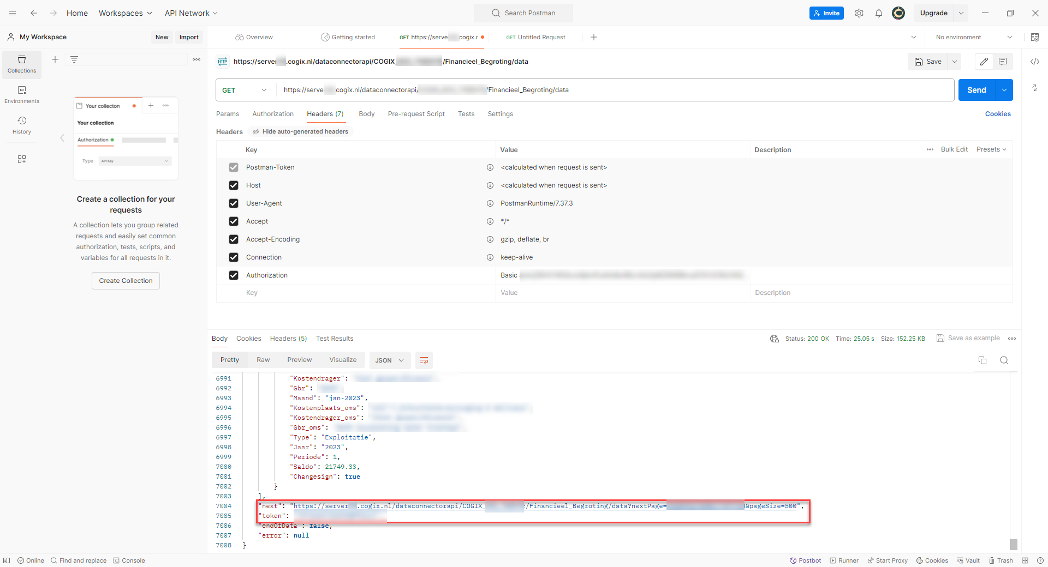Open the configure workspace sidebar icon
The image size is (1048, 567).
point(22,159)
